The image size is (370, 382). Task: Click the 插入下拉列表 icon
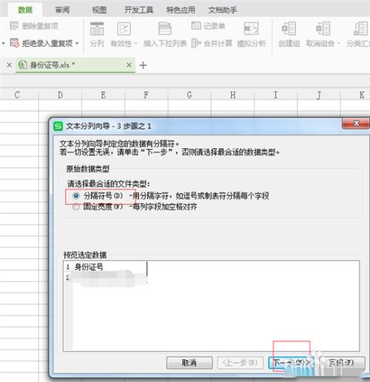tap(165, 29)
